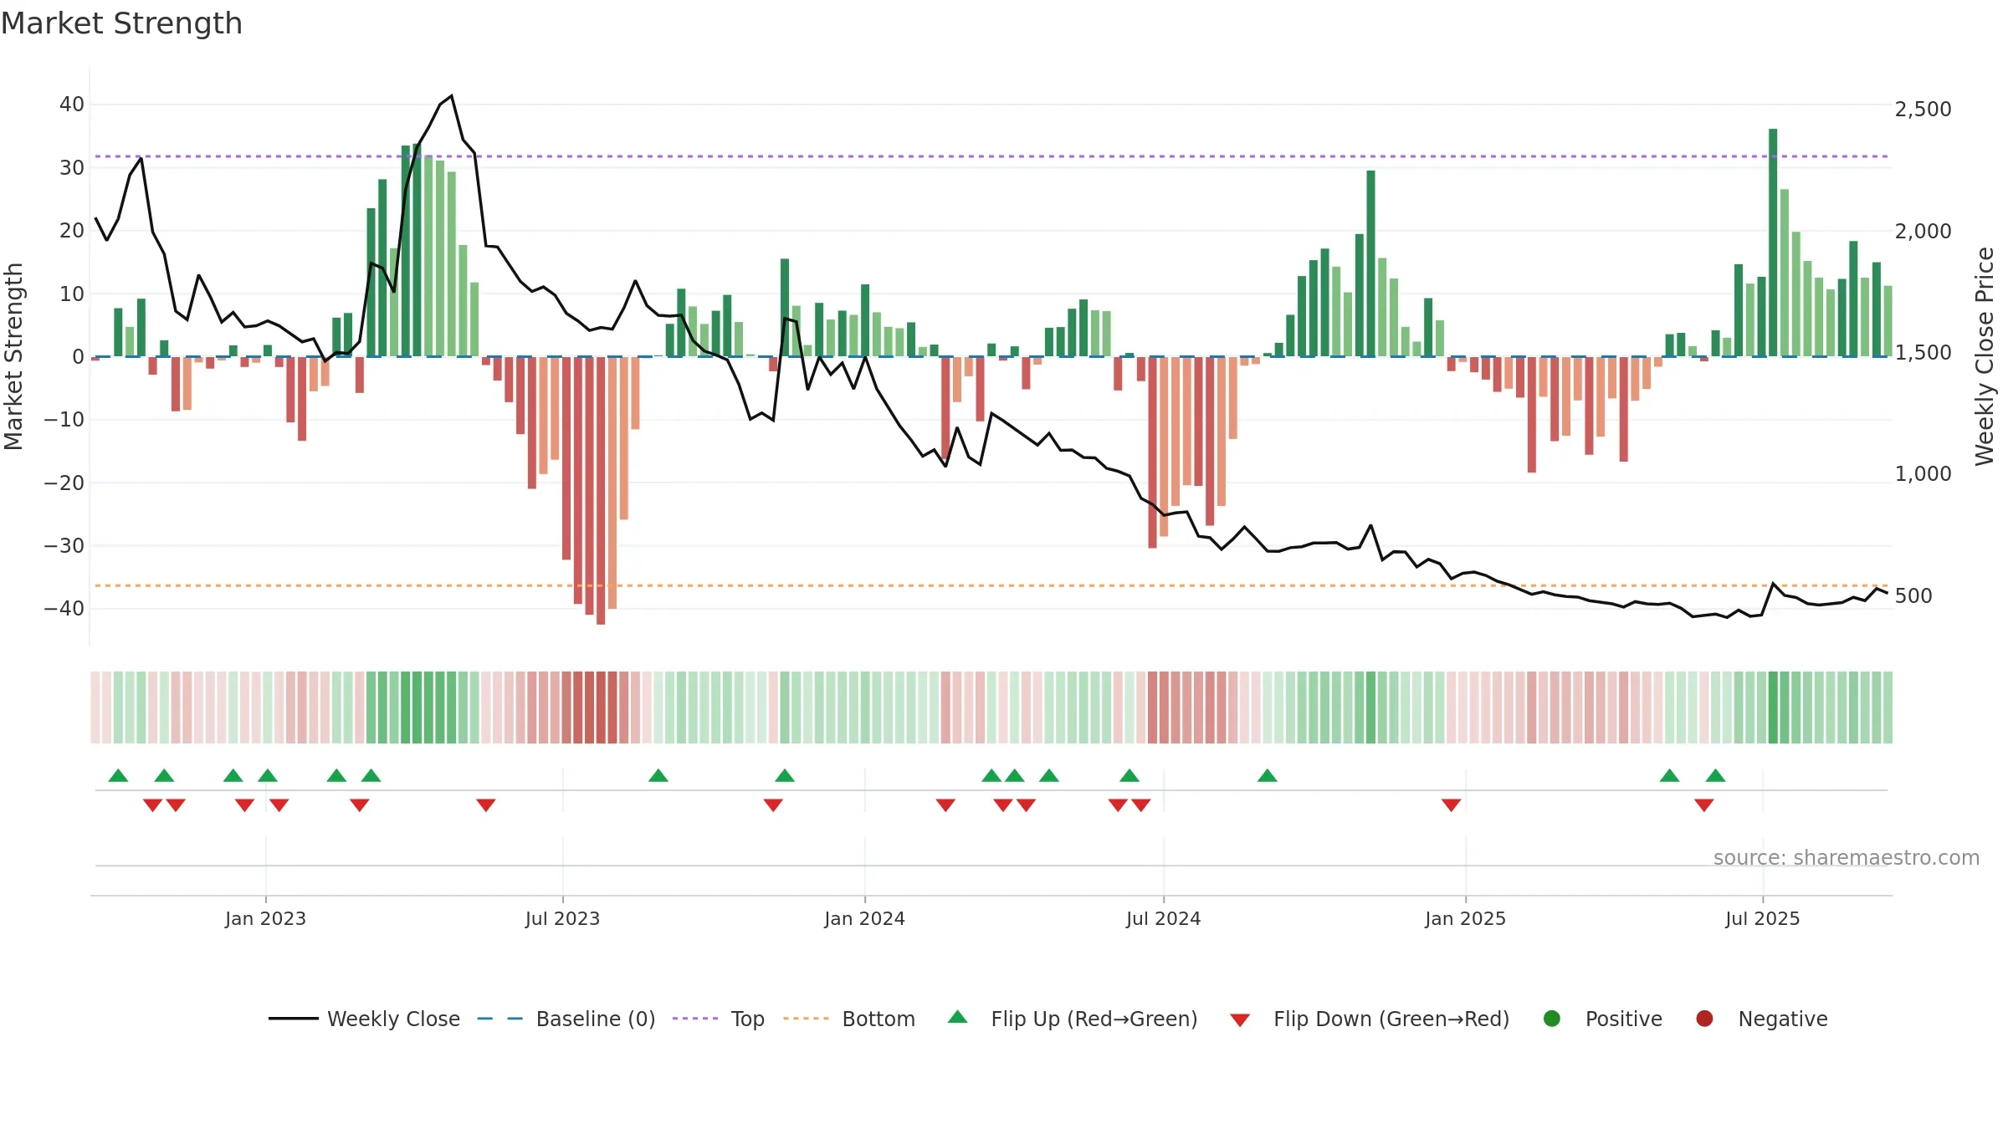
Task: Toggle the Positive legend entry
Action: 1602,1019
